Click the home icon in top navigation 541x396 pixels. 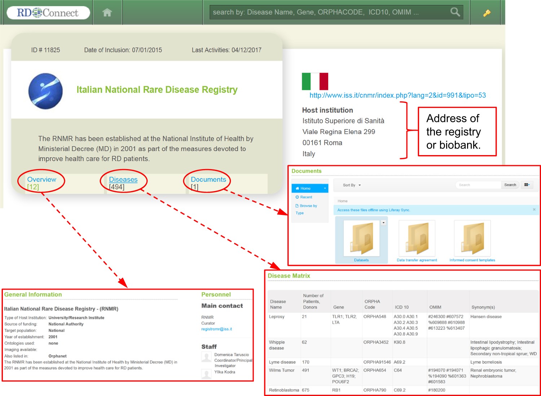point(107,13)
